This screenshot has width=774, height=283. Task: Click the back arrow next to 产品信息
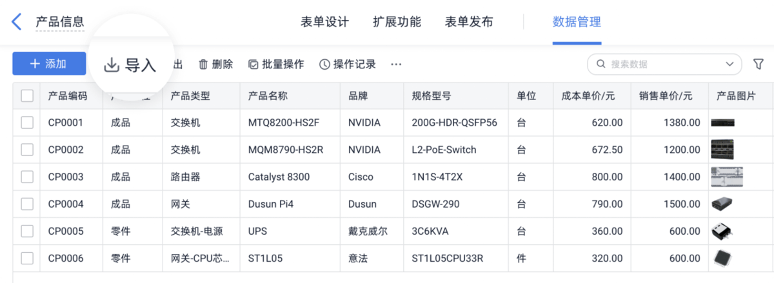[17, 22]
